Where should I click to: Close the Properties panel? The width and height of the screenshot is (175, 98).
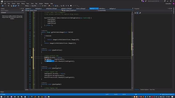coord(171,8)
